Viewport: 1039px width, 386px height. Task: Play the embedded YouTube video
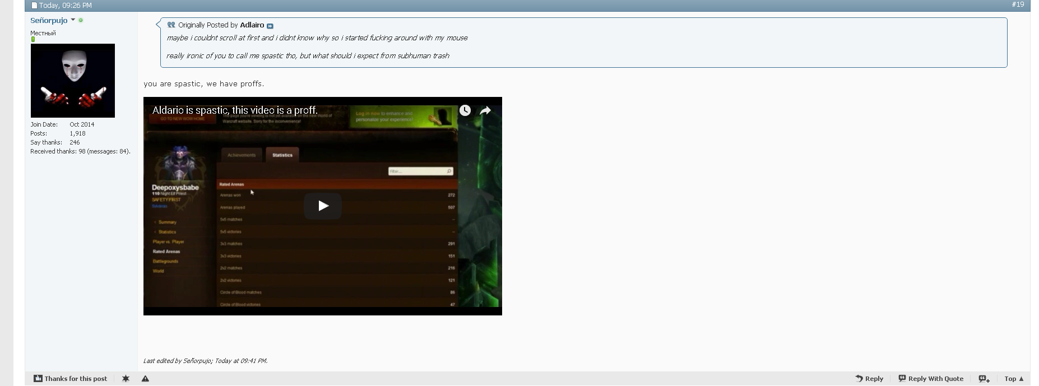pos(323,206)
